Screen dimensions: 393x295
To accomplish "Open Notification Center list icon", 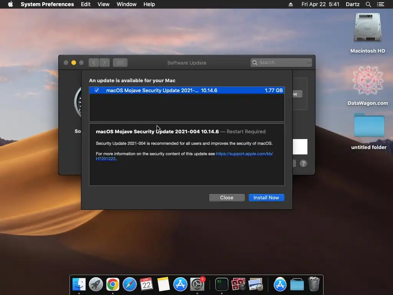I will pyautogui.click(x=380, y=4).
